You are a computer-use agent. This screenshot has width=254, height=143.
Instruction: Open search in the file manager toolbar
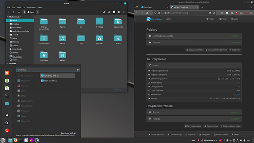[109, 12]
